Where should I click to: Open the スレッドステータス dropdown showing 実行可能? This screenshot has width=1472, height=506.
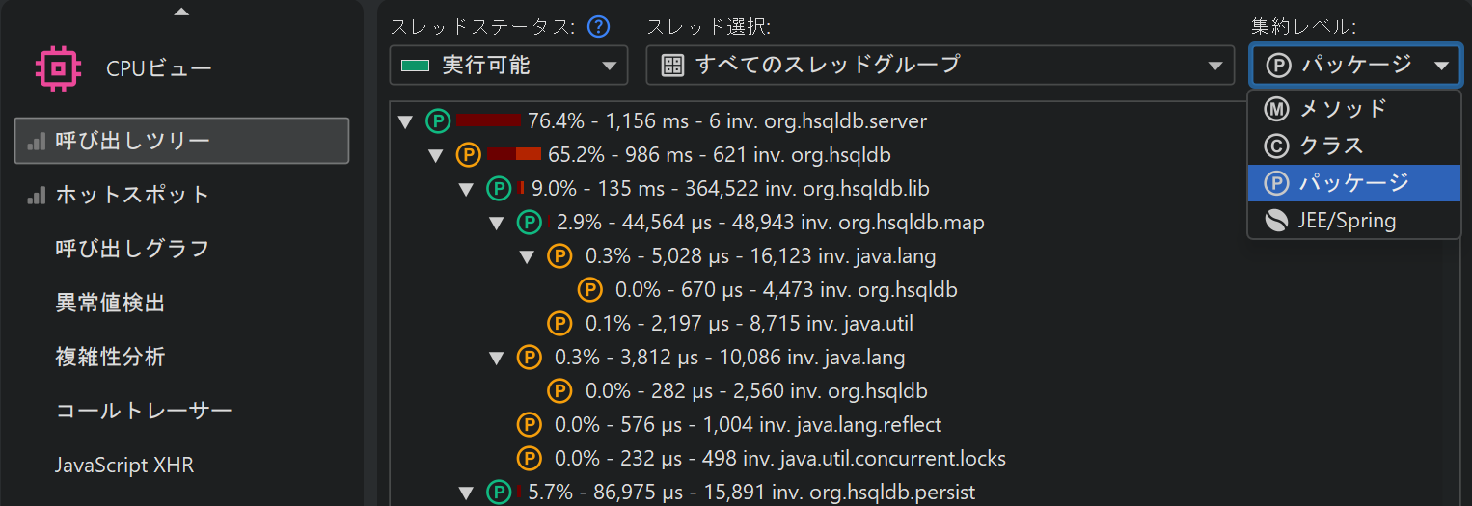point(508,66)
